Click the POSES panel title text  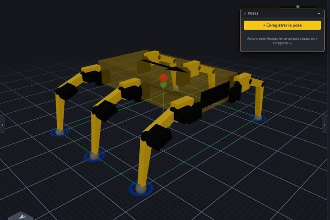[x=253, y=13]
